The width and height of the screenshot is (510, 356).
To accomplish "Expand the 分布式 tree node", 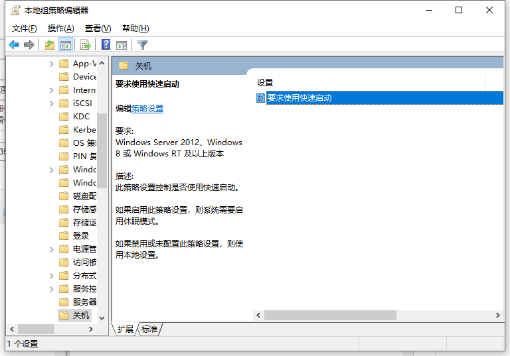I will [51, 276].
